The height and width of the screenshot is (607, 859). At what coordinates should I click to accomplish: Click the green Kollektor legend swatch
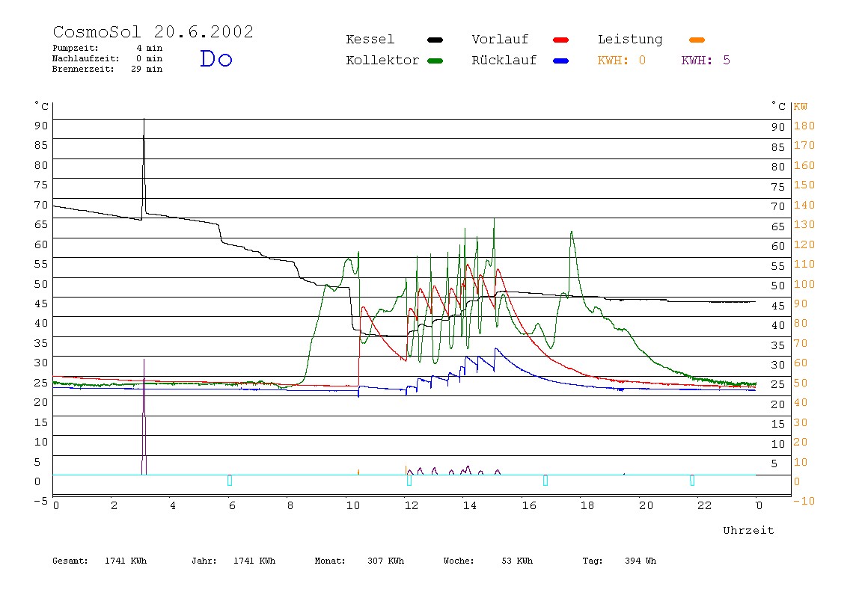[x=435, y=61]
